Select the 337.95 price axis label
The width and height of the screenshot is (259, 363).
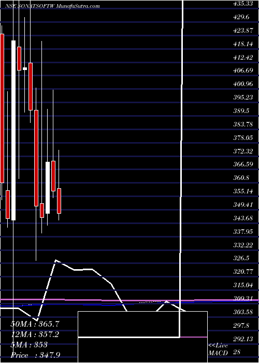tap(242, 231)
